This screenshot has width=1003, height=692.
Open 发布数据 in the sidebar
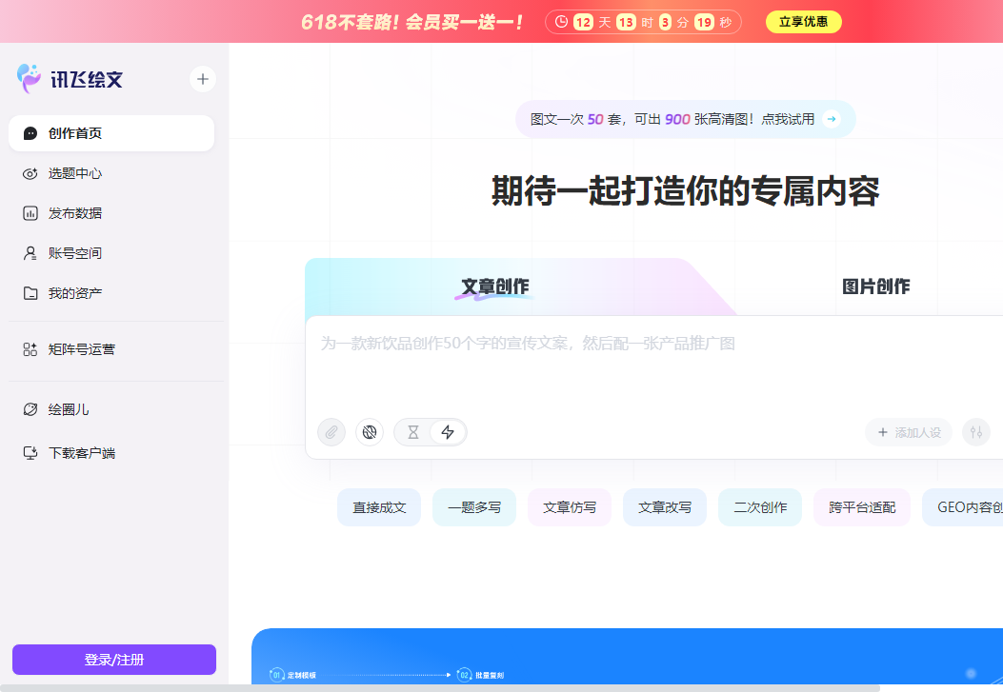coord(111,213)
